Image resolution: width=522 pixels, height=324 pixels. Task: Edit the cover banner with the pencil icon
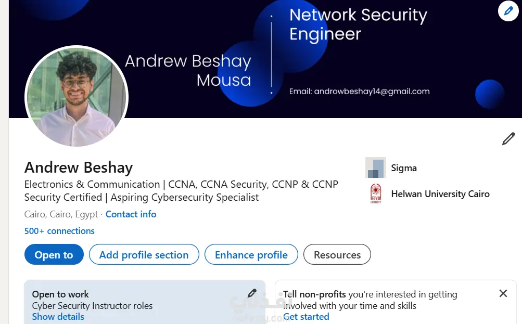pos(508,11)
